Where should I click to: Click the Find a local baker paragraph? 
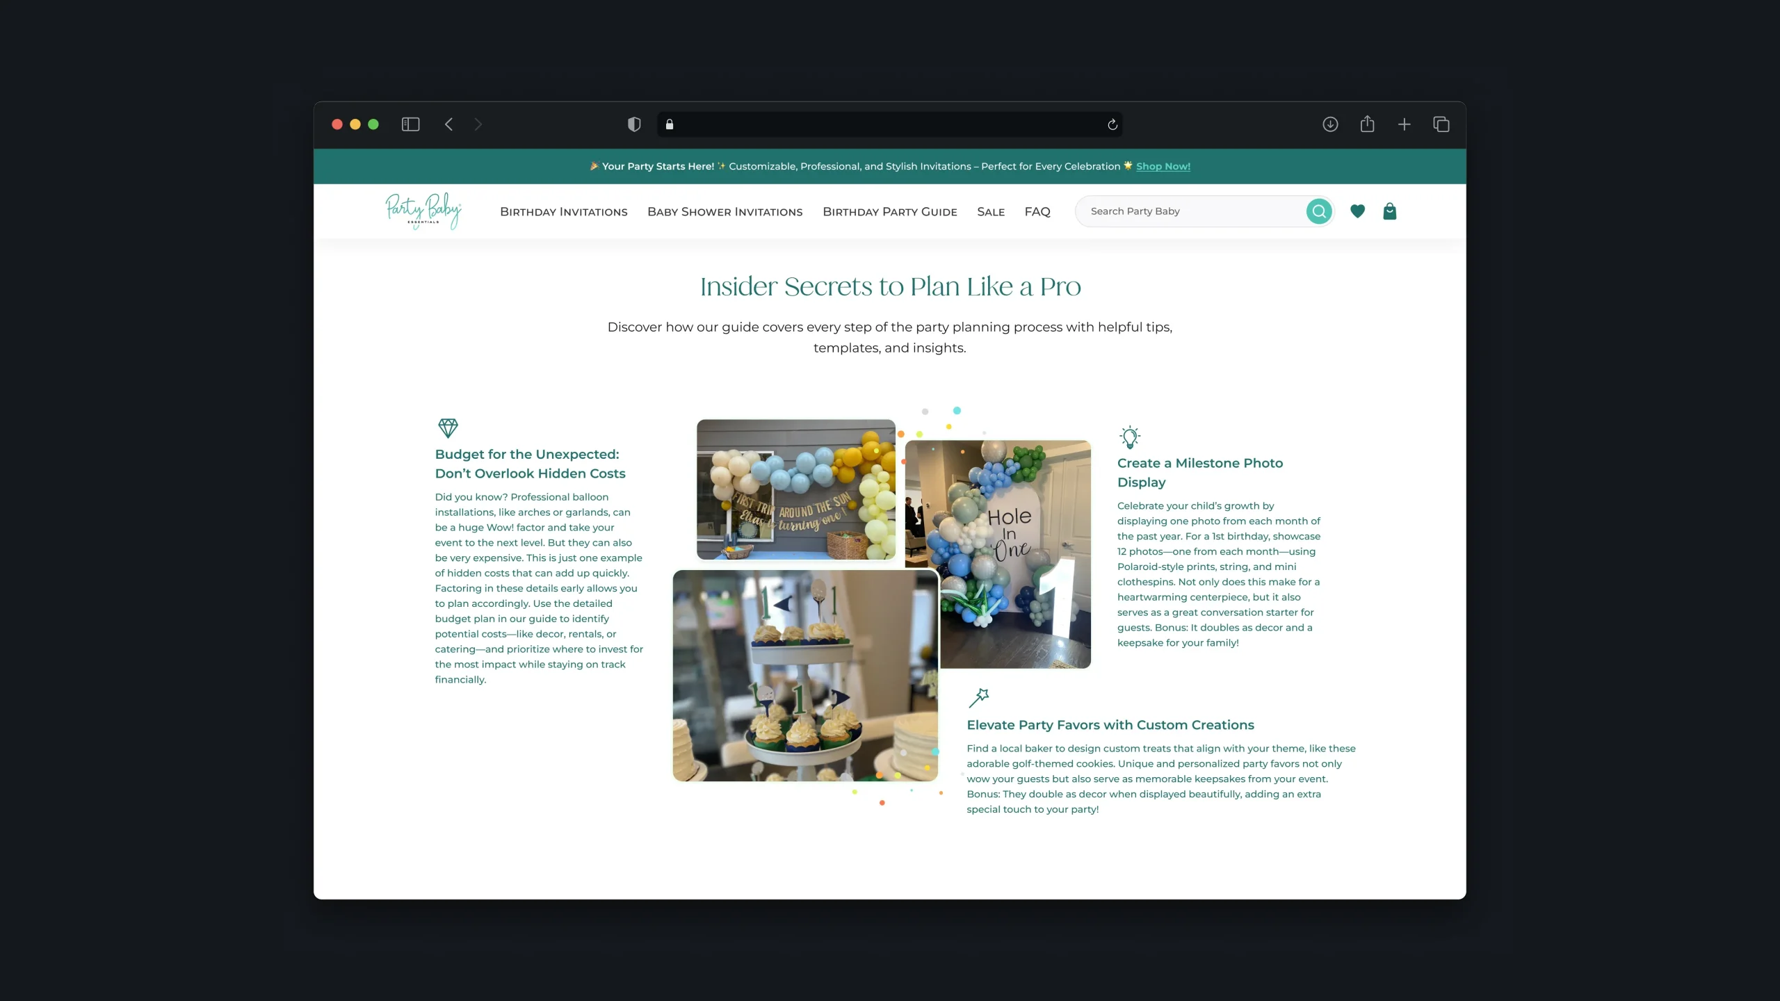point(1161,779)
